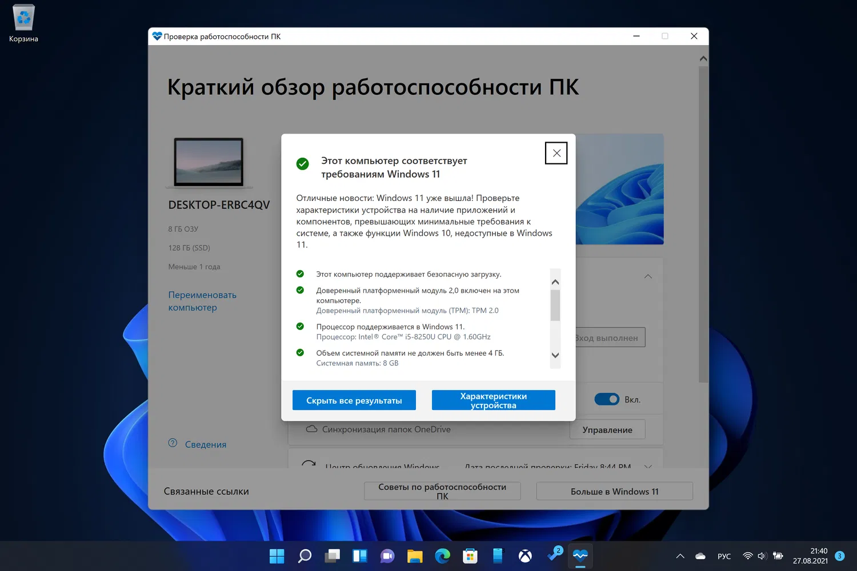Switch input language РУС indicator
Image resolution: width=857 pixels, height=571 pixels.
click(x=724, y=556)
